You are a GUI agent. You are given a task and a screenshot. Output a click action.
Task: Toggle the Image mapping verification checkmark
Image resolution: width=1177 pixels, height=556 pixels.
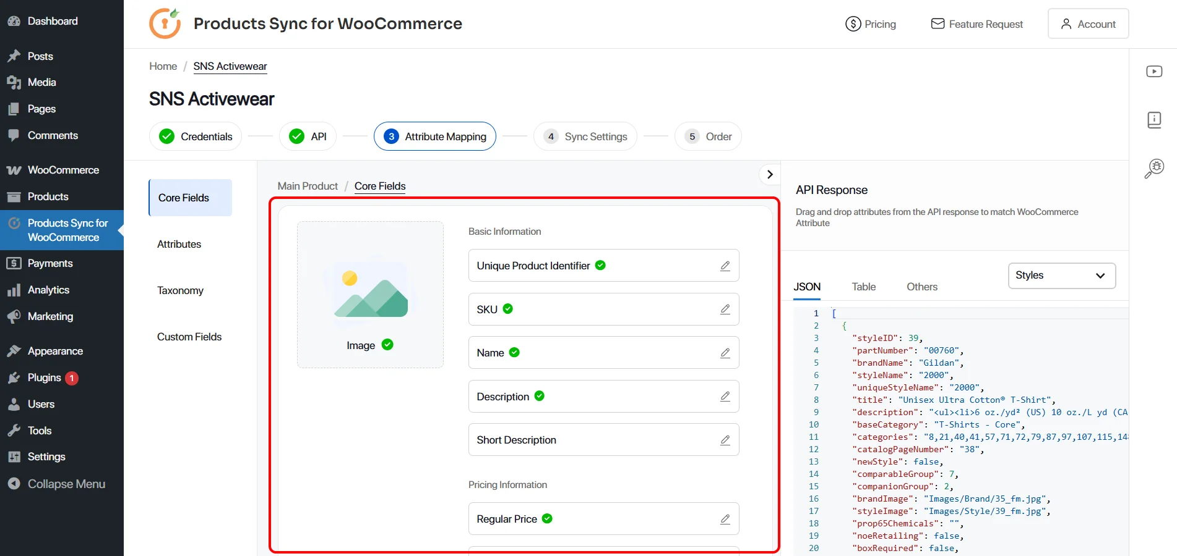tap(388, 345)
